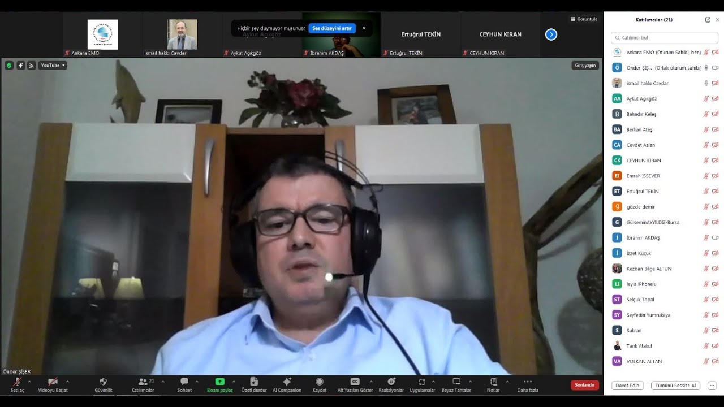The height and width of the screenshot is (407, 724).
Task: Toggle the video-off icon for Selçuk Topal
Action: click(x=715, y=300)
